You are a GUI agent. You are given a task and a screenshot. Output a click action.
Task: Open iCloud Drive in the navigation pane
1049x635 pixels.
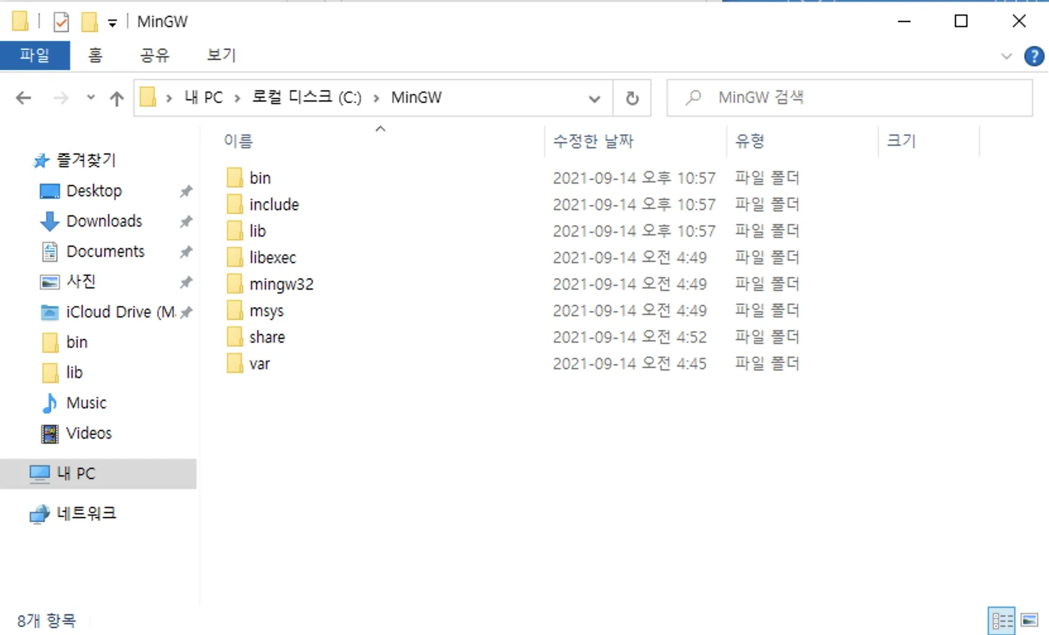coord(120,312)
